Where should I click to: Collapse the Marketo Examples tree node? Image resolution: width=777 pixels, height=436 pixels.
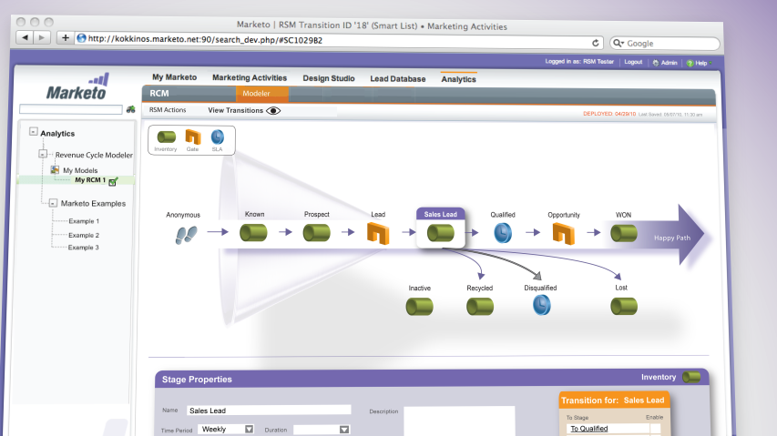click(x=53, y=203)
